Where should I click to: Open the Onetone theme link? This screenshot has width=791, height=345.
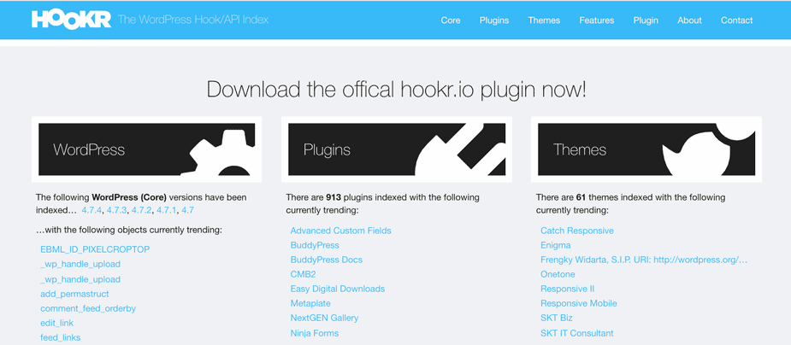pos(558,274)
